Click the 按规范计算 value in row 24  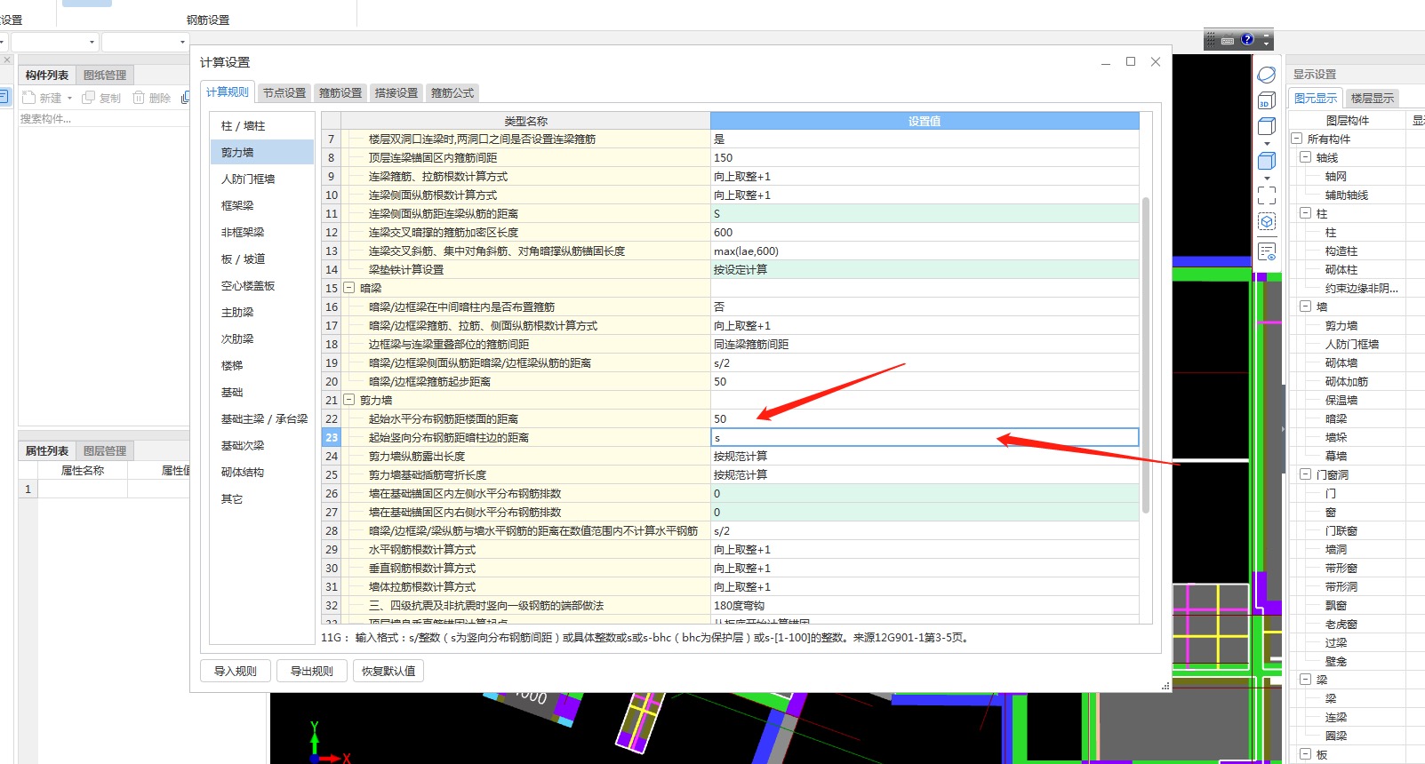tap(925, 456)
